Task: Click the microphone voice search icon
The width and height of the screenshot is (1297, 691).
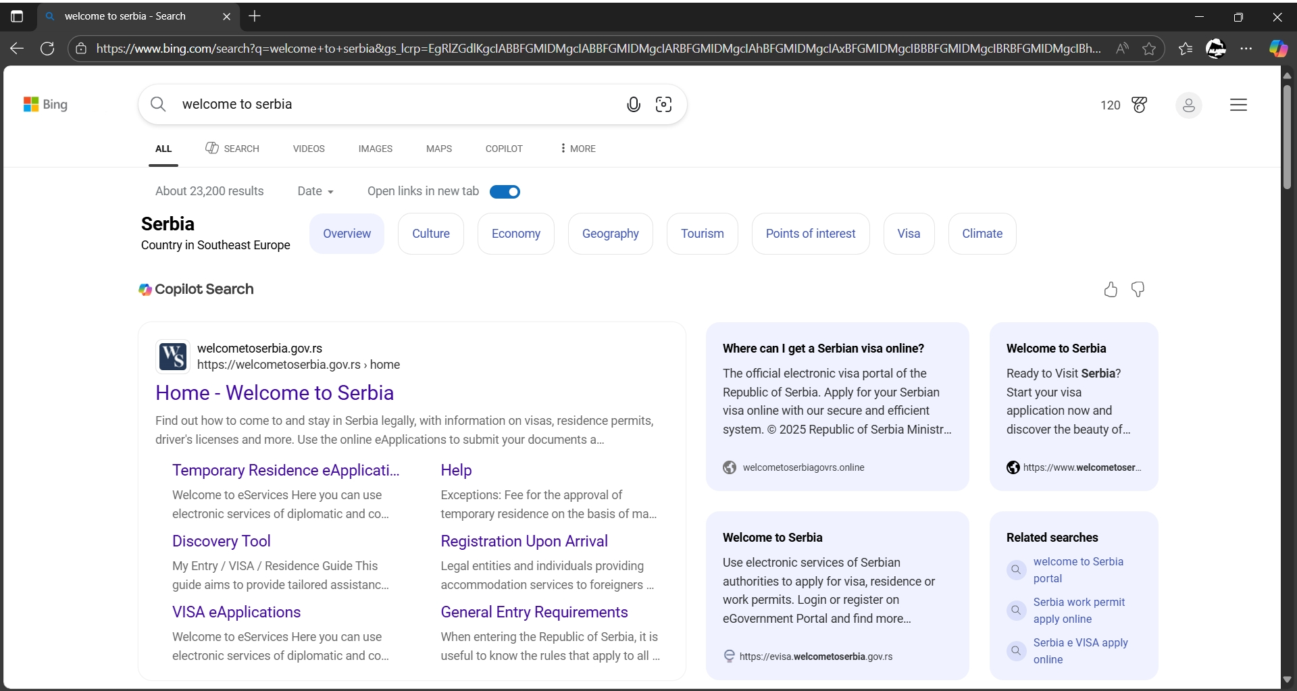Action: click(633, 105)
